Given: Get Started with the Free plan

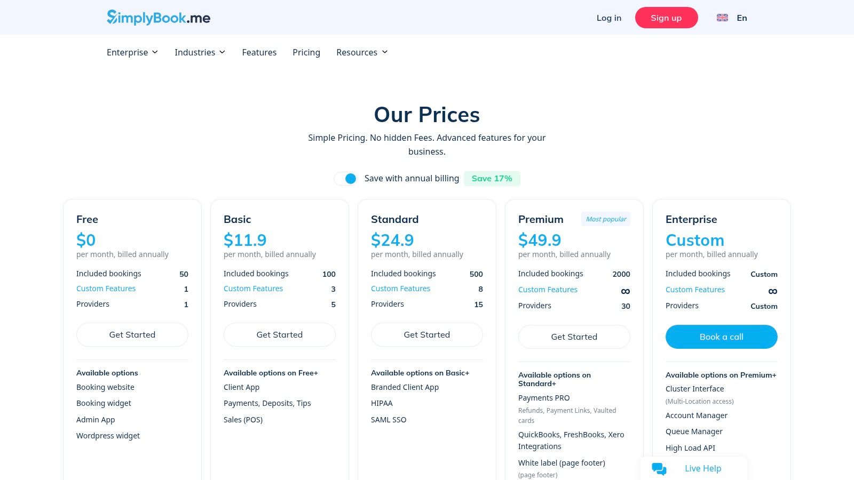Looking at the screenshot, I should [x=132, y=334].
